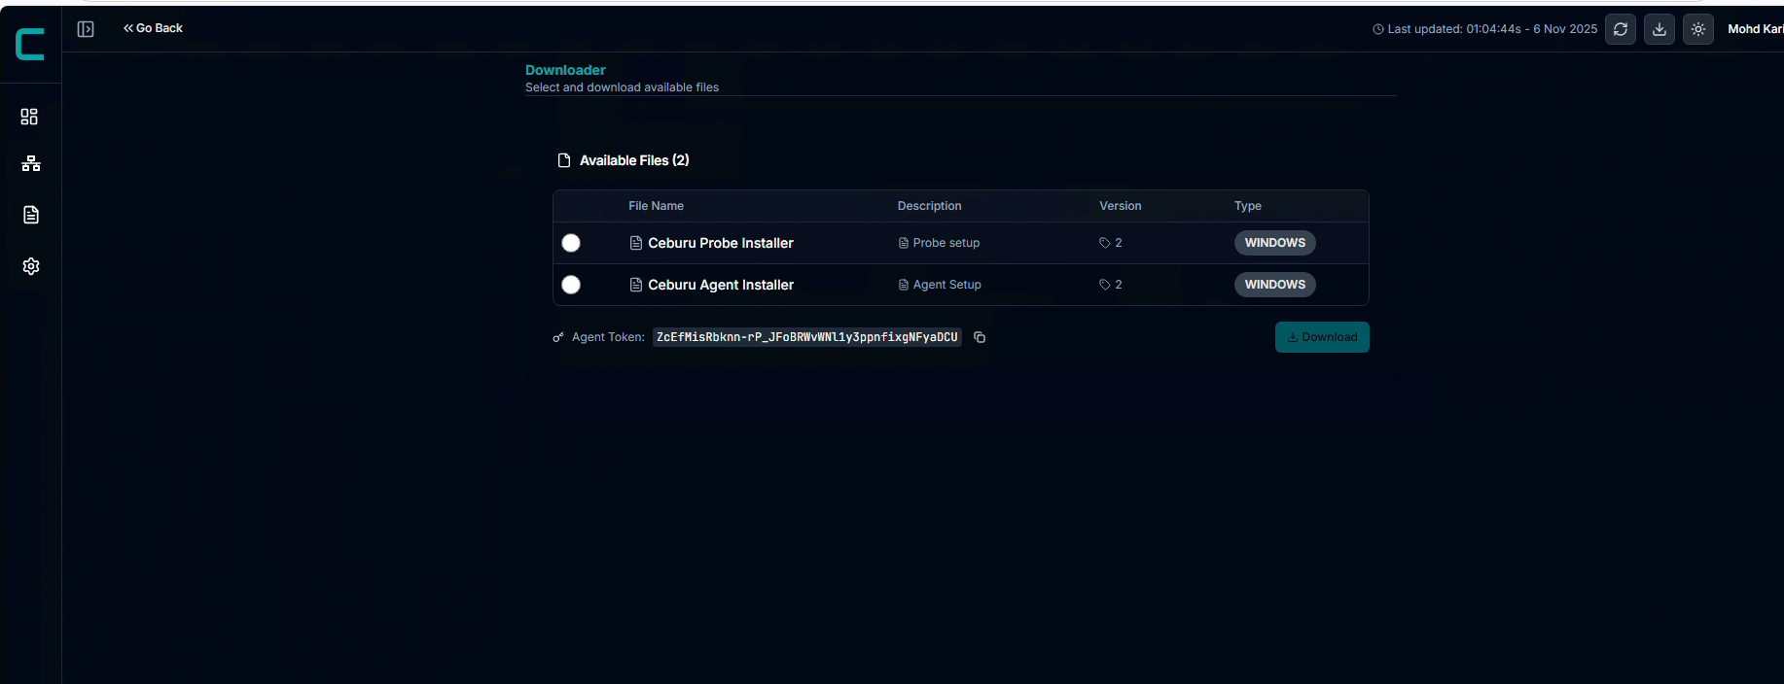
Task: Click the clock icon beside Last updated
Action: click(x=1377, y=29)
